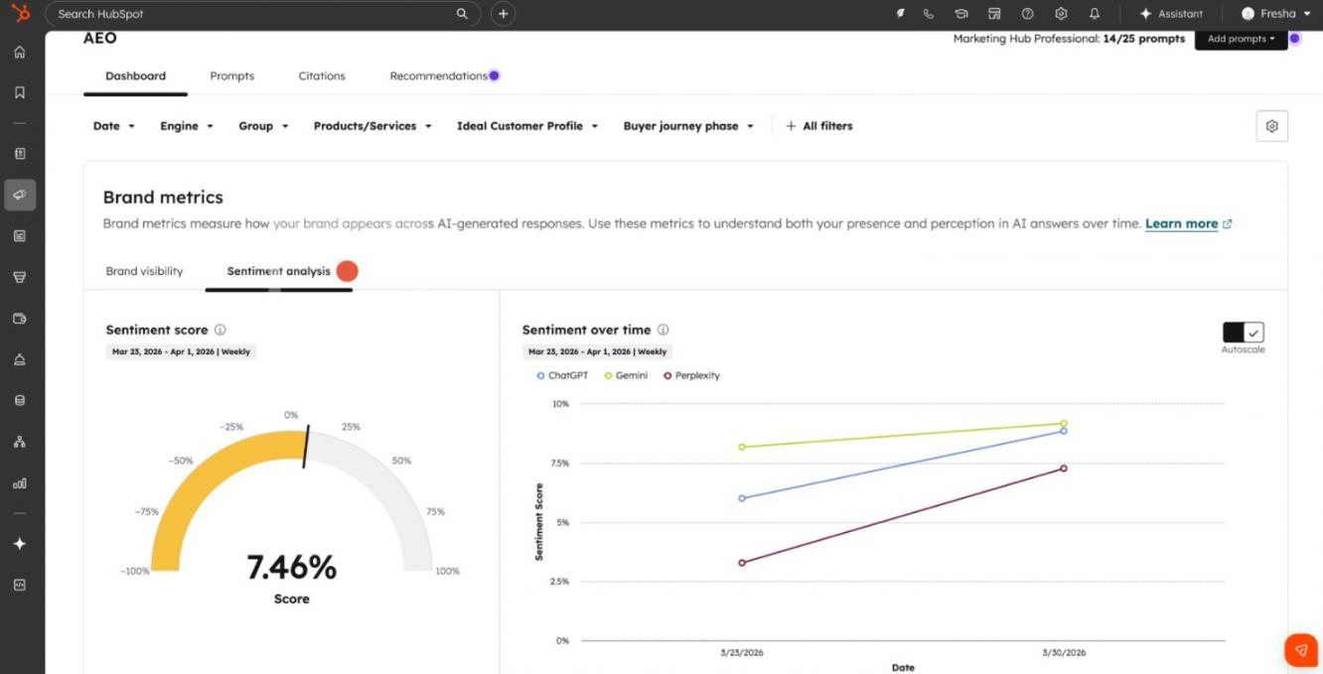Switch to the Citations tab
The image size is (1323, 674).
(322, 75)
